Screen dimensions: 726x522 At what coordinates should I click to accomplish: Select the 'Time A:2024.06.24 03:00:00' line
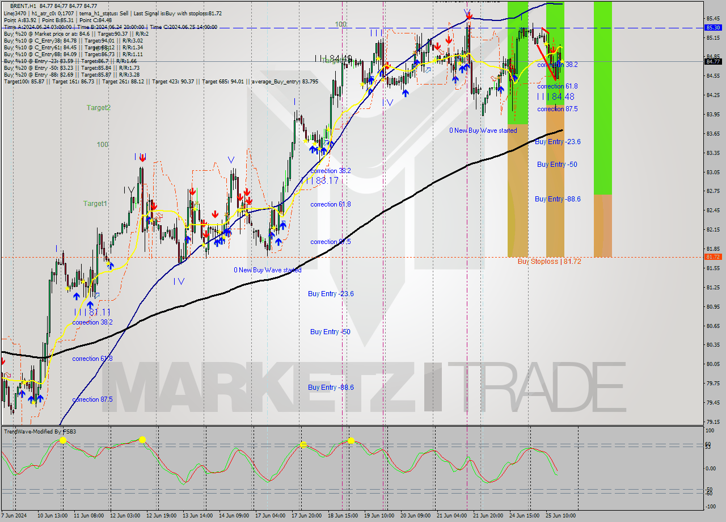(111, 27)
